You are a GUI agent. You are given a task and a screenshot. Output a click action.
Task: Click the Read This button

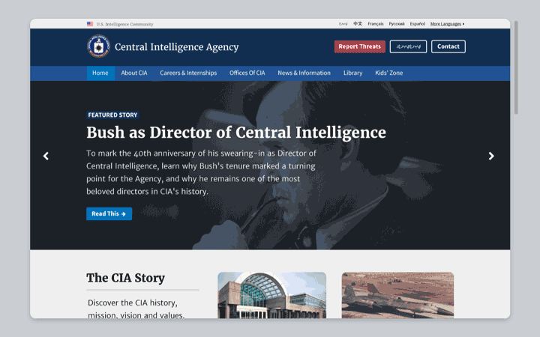tap(109, 213)
